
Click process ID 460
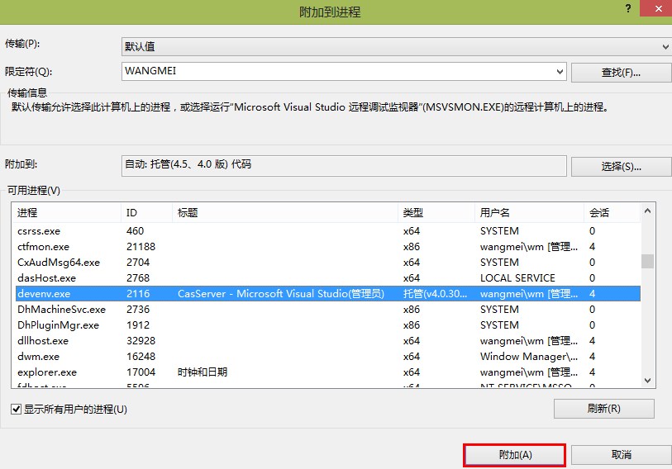tap(135, 231)
